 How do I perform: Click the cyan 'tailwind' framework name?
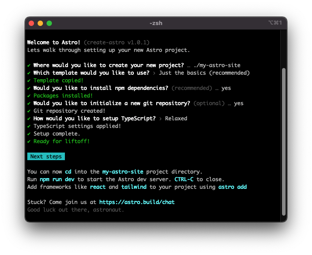coord(134,187)
